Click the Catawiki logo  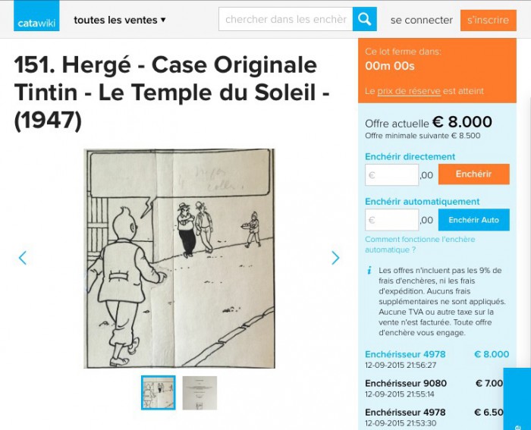pos(36,16)
